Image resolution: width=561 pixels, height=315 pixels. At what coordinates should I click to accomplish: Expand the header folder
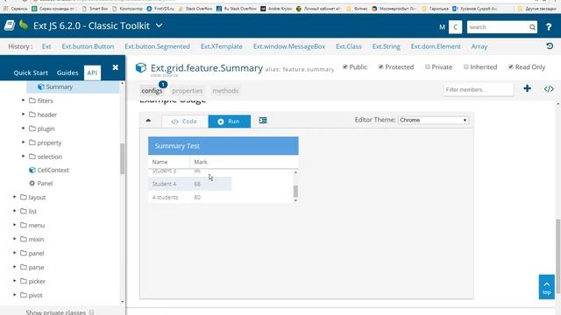tap(24, 115)
